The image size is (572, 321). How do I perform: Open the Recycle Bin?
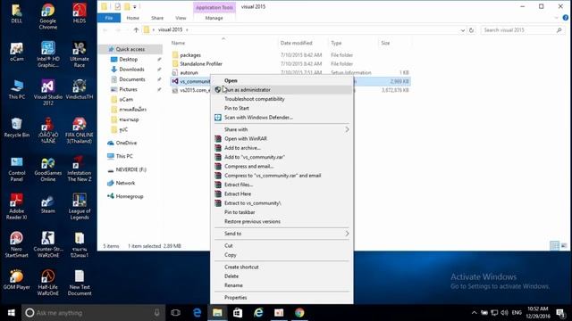(16, 128)
